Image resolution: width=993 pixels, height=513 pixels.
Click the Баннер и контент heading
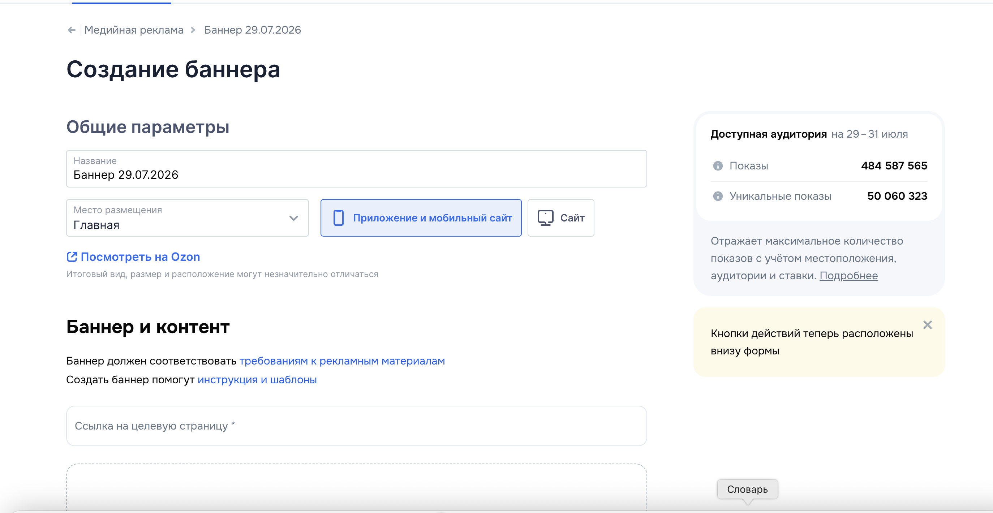coord(148,327)
